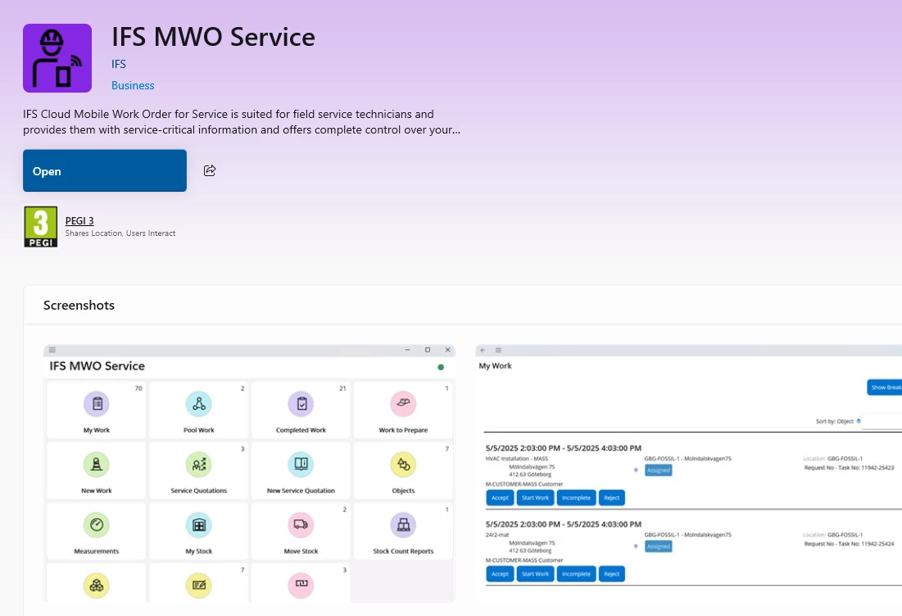Click the Stock Count Reports icon

(x=403, y=524)
